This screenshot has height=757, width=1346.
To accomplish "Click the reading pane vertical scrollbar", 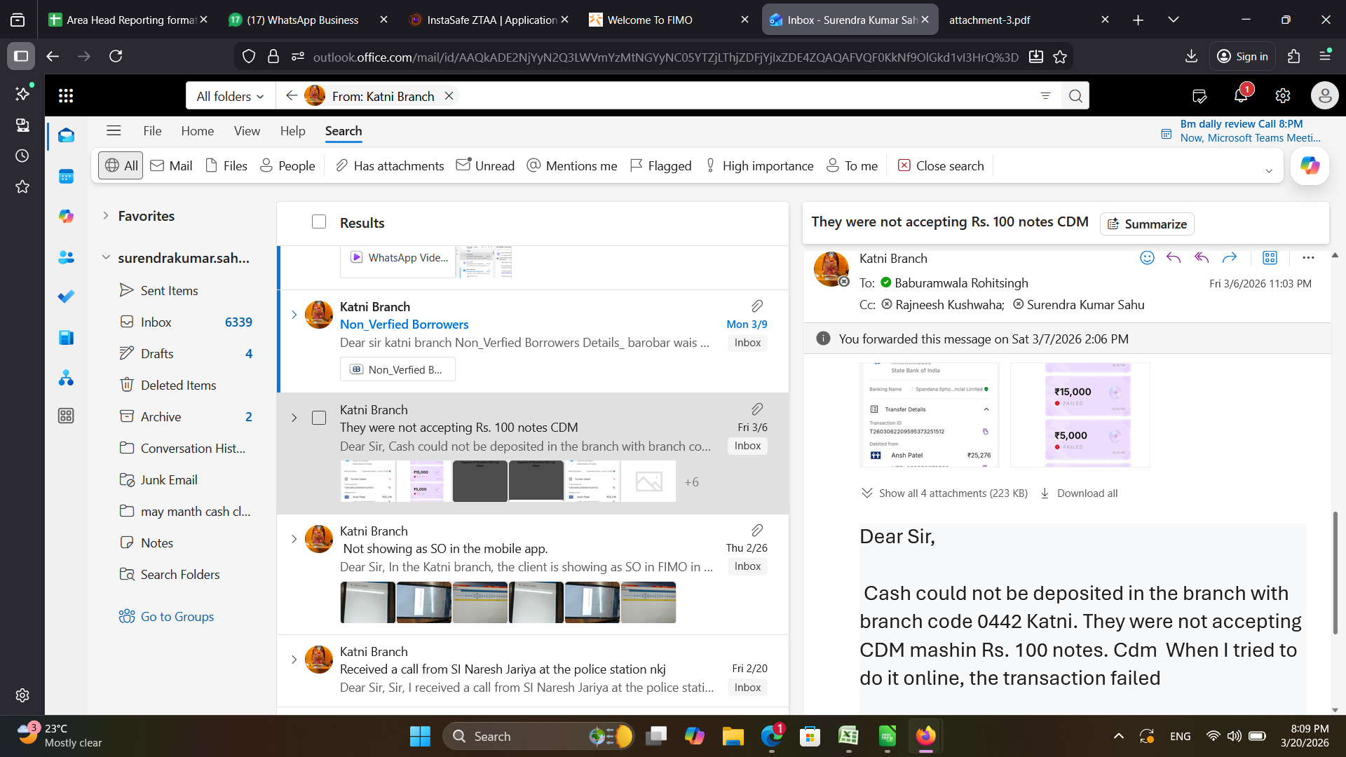I will pos(1335,575).
